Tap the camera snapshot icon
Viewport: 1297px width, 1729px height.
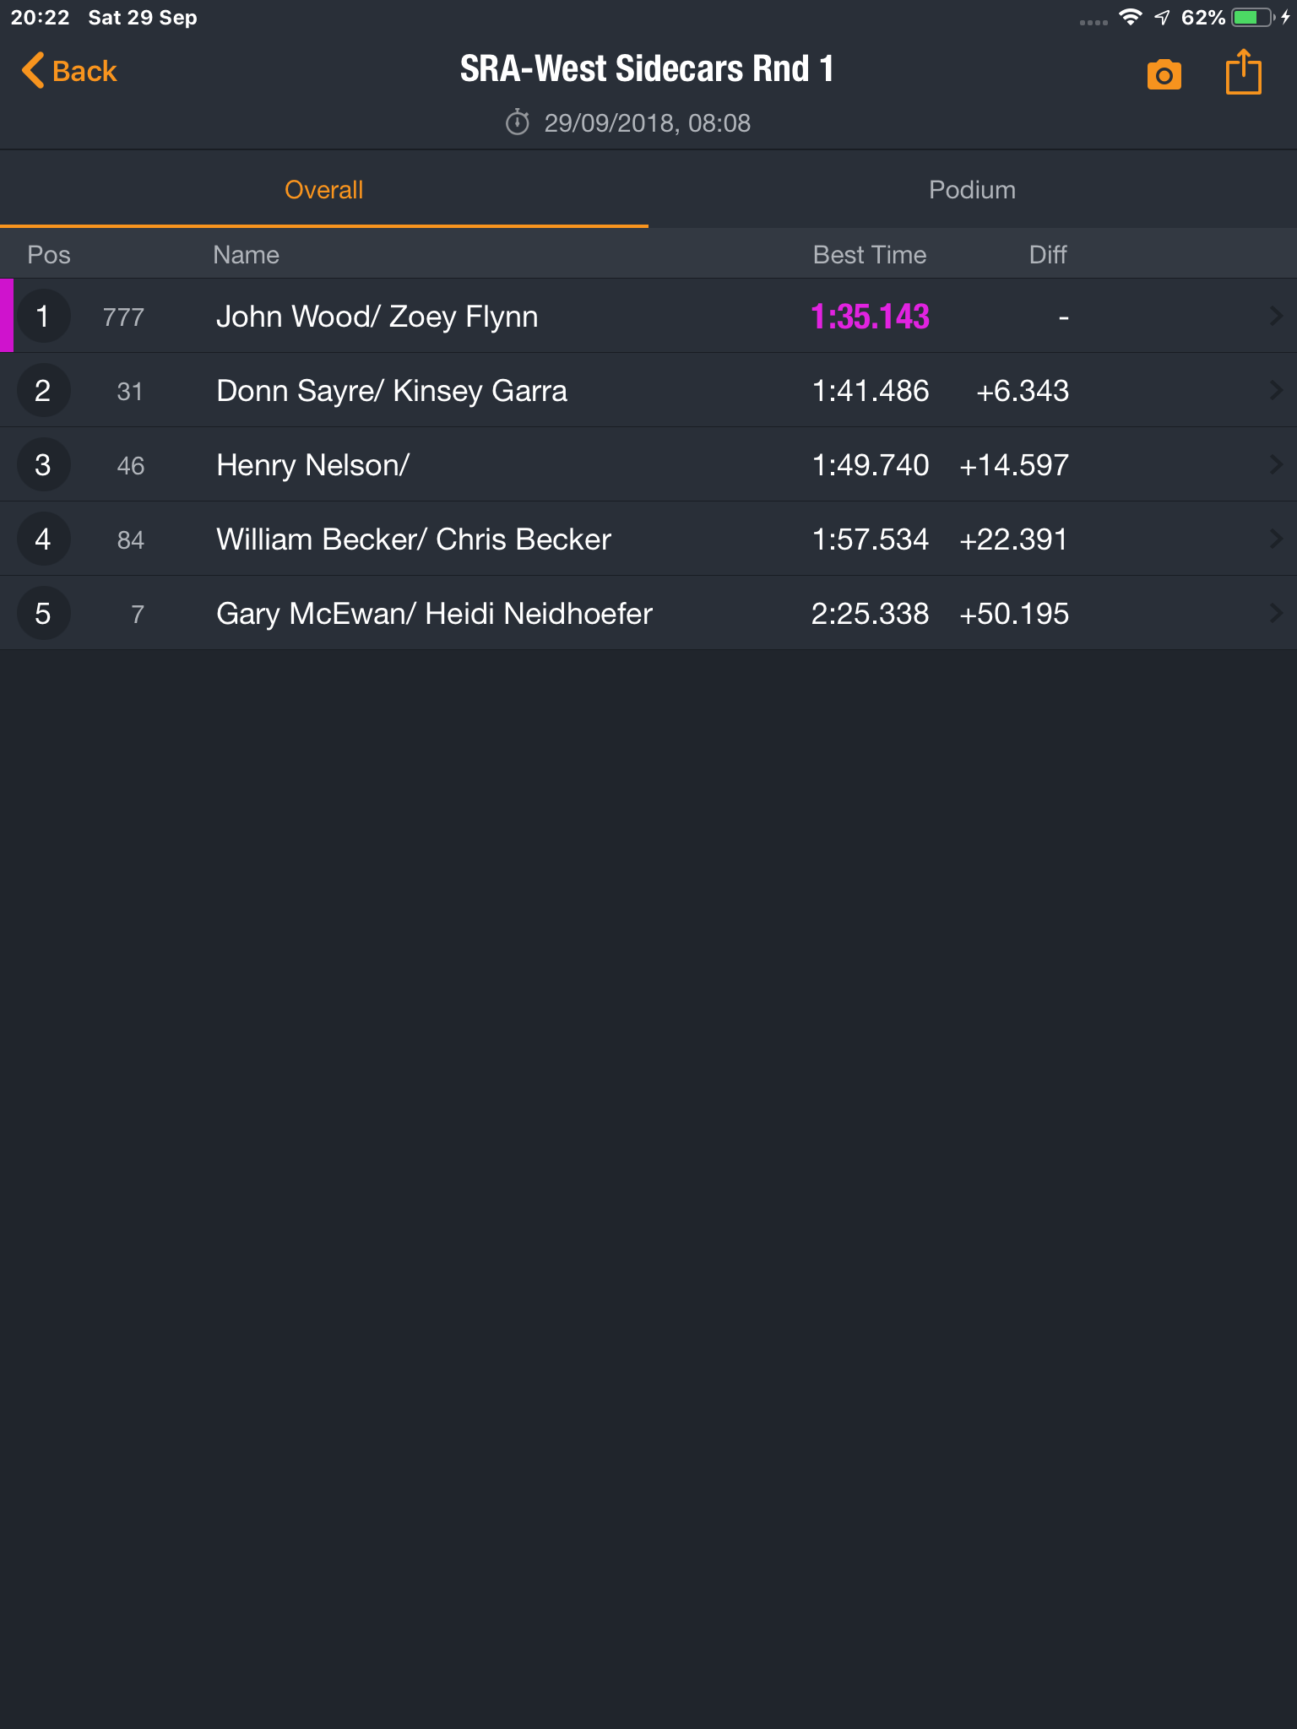click(1164, 75)
